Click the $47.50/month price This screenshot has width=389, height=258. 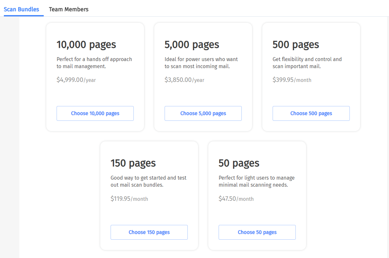(236, 199)
